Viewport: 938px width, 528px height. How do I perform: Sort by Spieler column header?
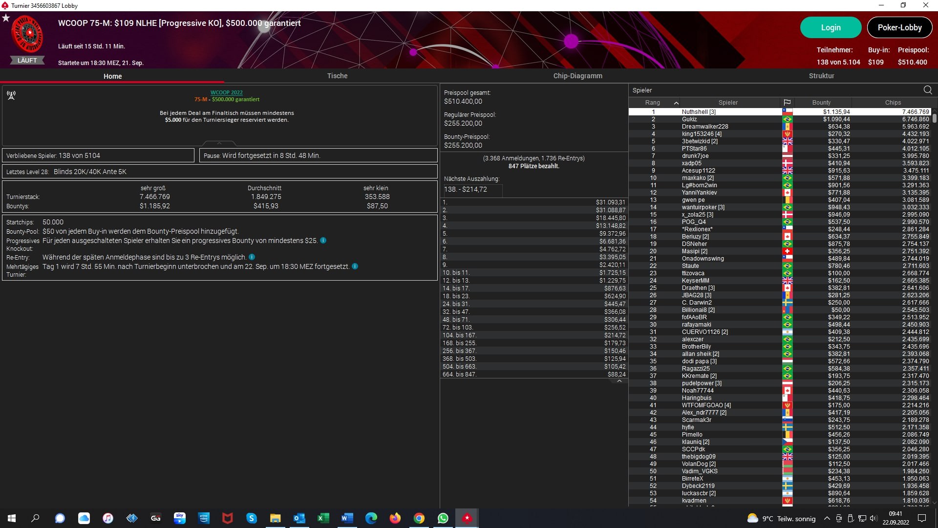pos(728,103)
